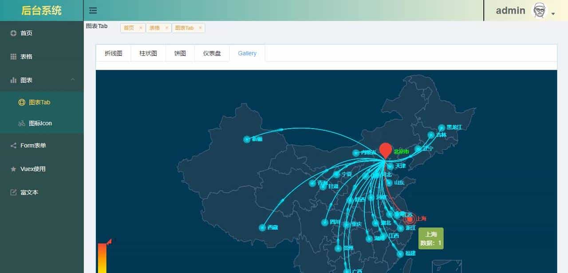Open the 仪表盘 tab
The width and height of the screenshot is (568, 273).
pos(212,53)
